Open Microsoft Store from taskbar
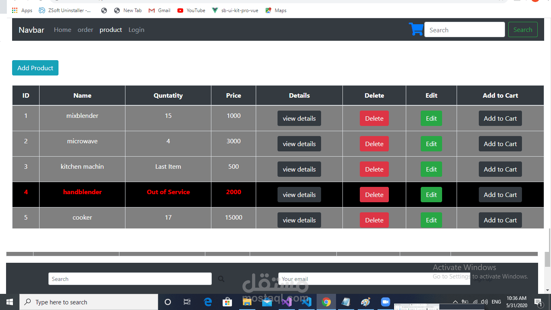 click(x=227, y=302)
